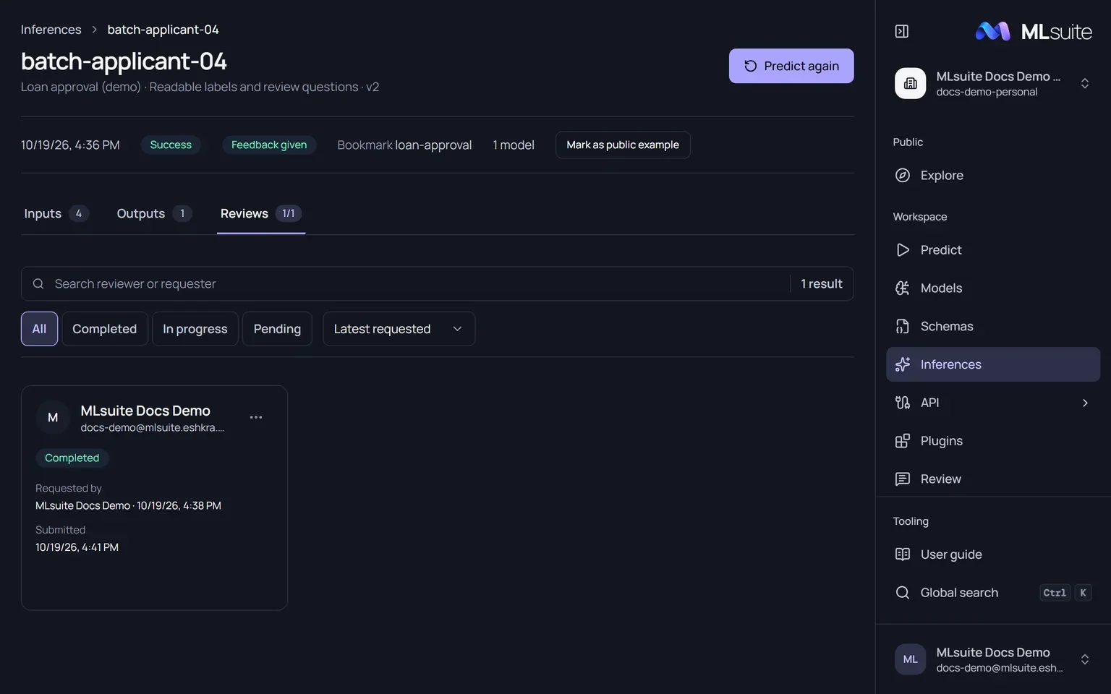Viewport: 1111px width, 694px height.
Task: Expand the user account switcher chevrons
Action: click(x=1084, y=659)
